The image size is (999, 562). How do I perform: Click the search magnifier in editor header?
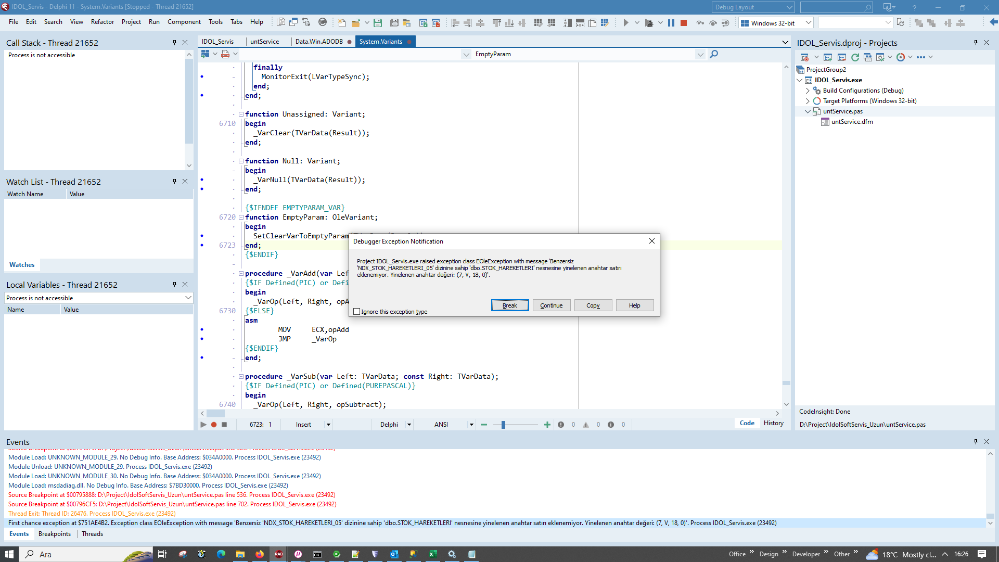(714, 54)
